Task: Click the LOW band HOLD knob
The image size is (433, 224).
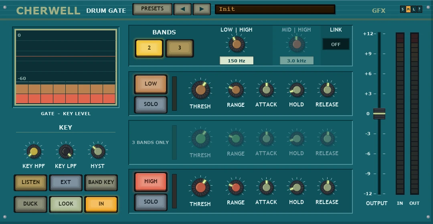Action: 297,90
